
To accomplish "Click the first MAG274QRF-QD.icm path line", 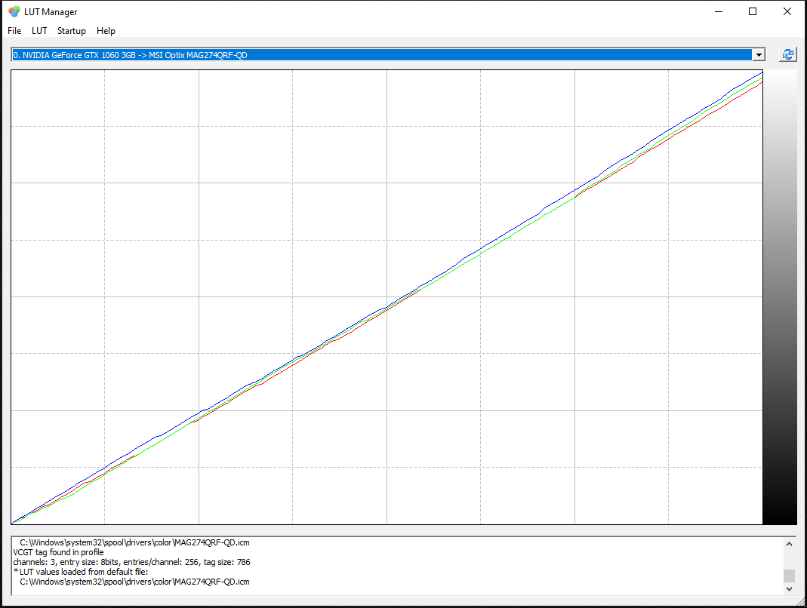I will [134, 542].
